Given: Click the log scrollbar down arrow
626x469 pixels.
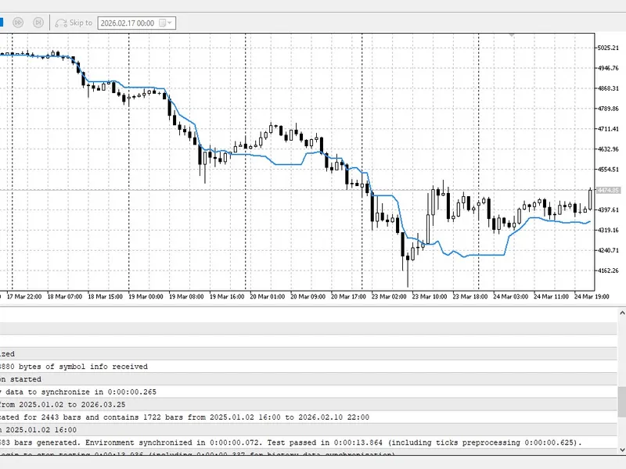Looking at the screenshot, I should (622, 450).
